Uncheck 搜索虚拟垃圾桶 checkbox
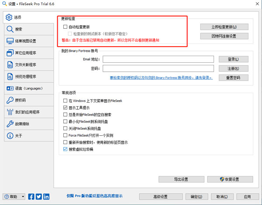Viewport: 262px width, 205px height. (x=65, y=149)
